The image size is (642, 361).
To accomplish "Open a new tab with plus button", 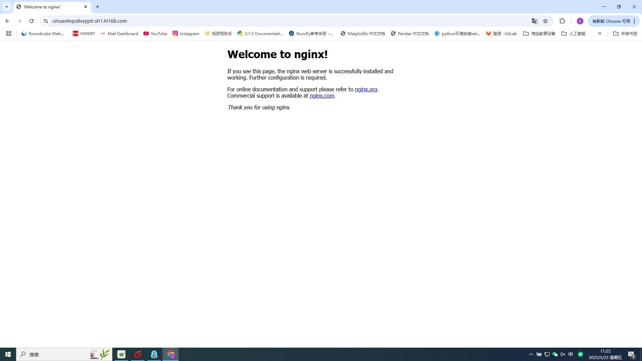I will pos(98,7).
